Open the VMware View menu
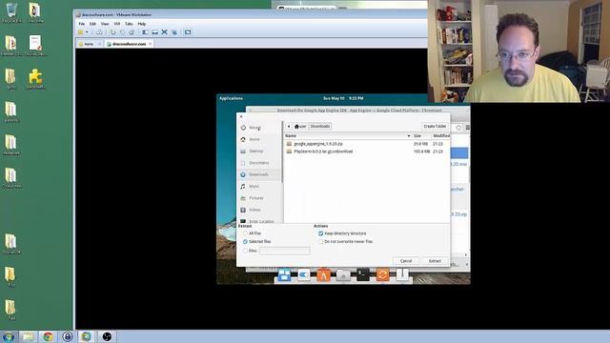The image size is (610, 343). click(105, 24)
